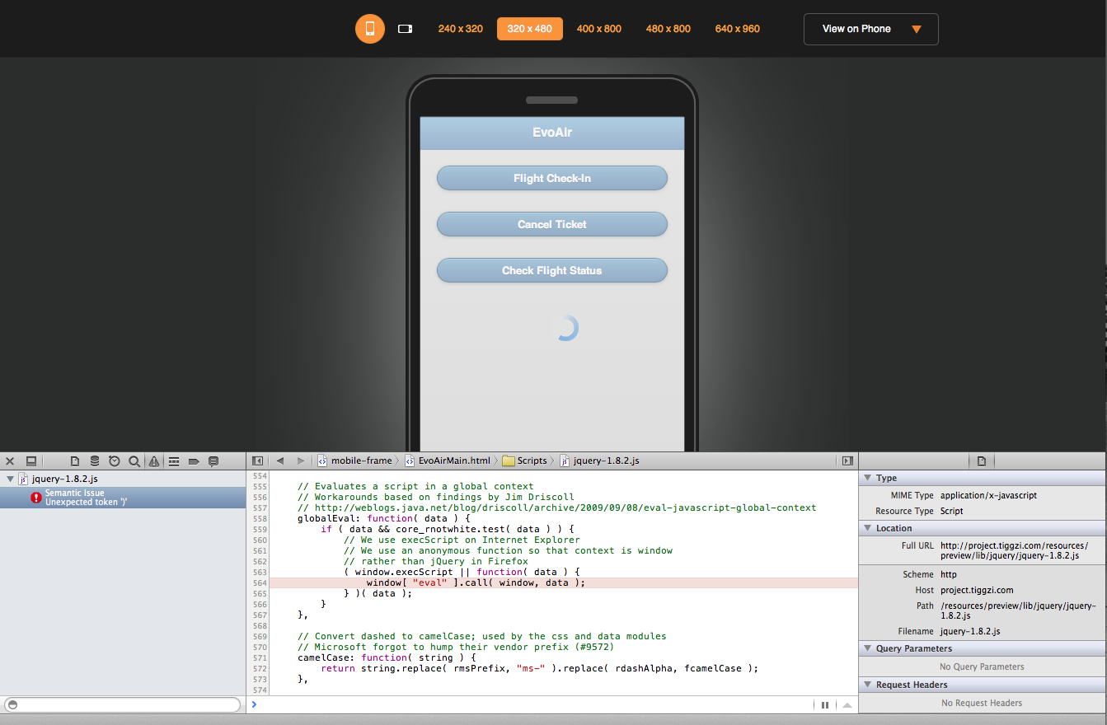Open the Console log speech bubble icon
The width and height of the screenshot is (1107, 725).
pyautogui.click(x=213, y=461)
